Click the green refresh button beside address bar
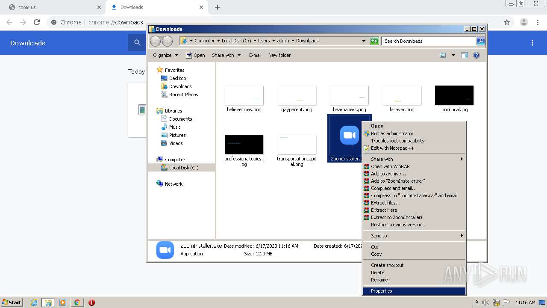The width and height of the screenshot is (547, 308). [x=374, y=41]
